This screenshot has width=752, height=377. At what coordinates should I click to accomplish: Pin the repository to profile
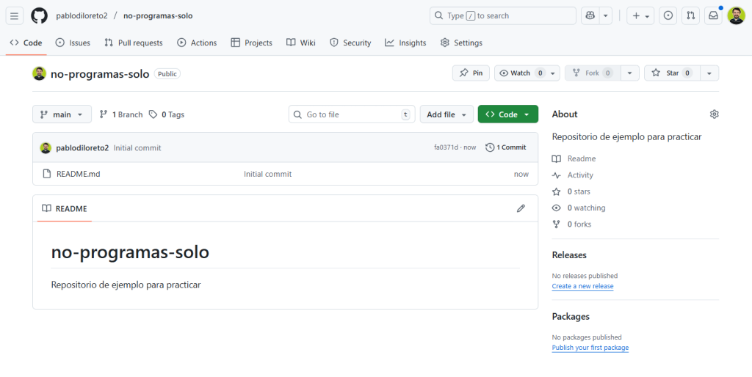click(x=471, y=73)
